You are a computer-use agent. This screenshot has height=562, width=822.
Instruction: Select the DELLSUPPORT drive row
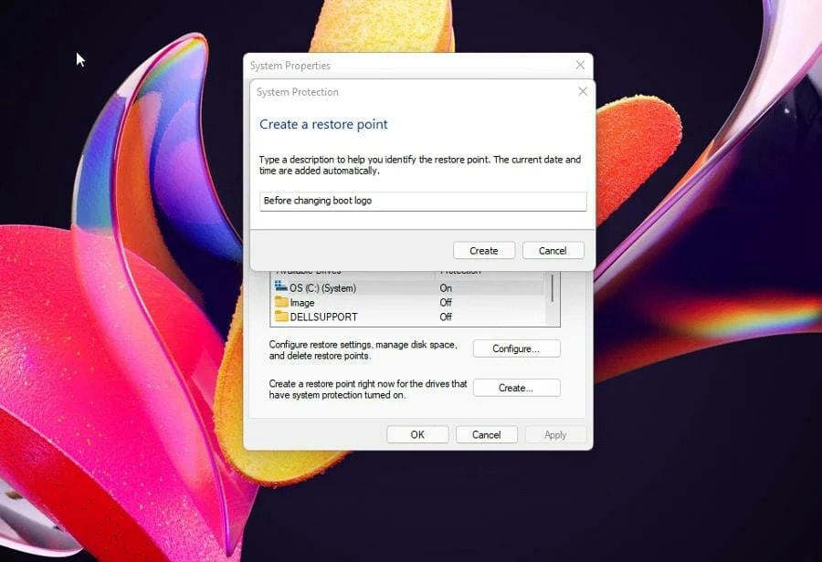408,317
